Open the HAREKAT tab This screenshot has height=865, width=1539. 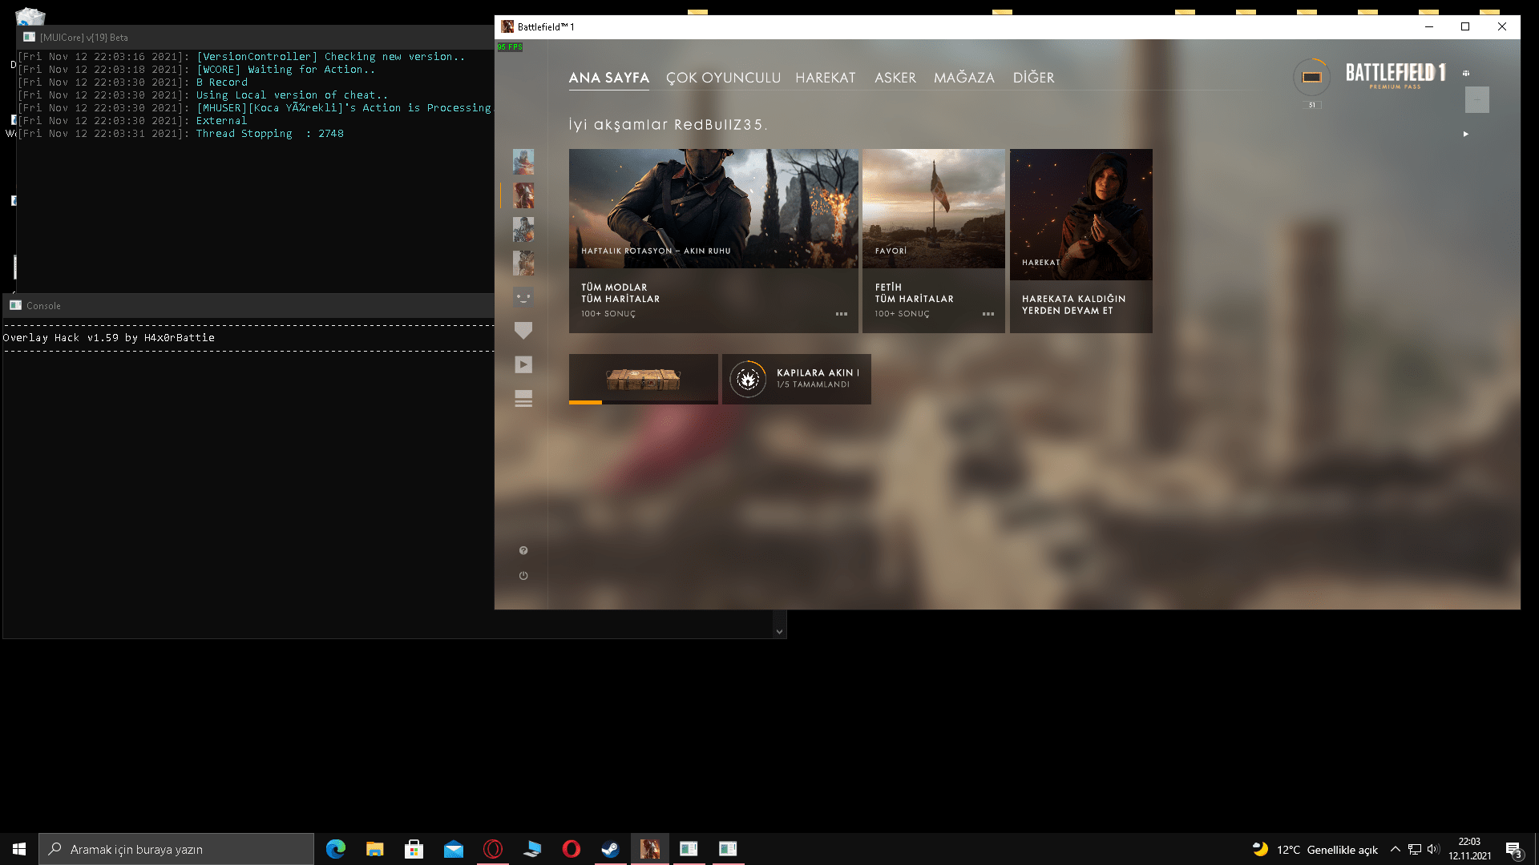[x=826, y=78]
